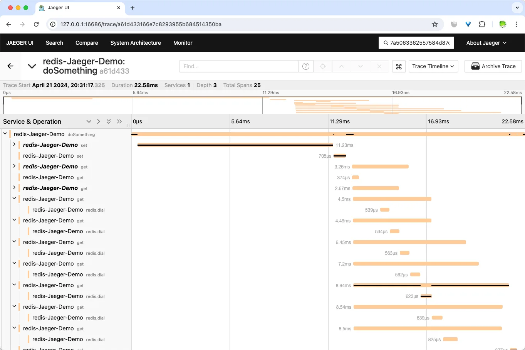Screen dimensions: 525x350
Task: Click the previous search result arrow icon
Action: (x=341, y=66)
